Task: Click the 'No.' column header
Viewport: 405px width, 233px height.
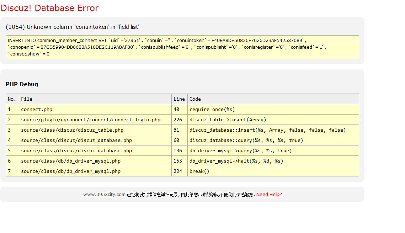Action: pos(12,99)
